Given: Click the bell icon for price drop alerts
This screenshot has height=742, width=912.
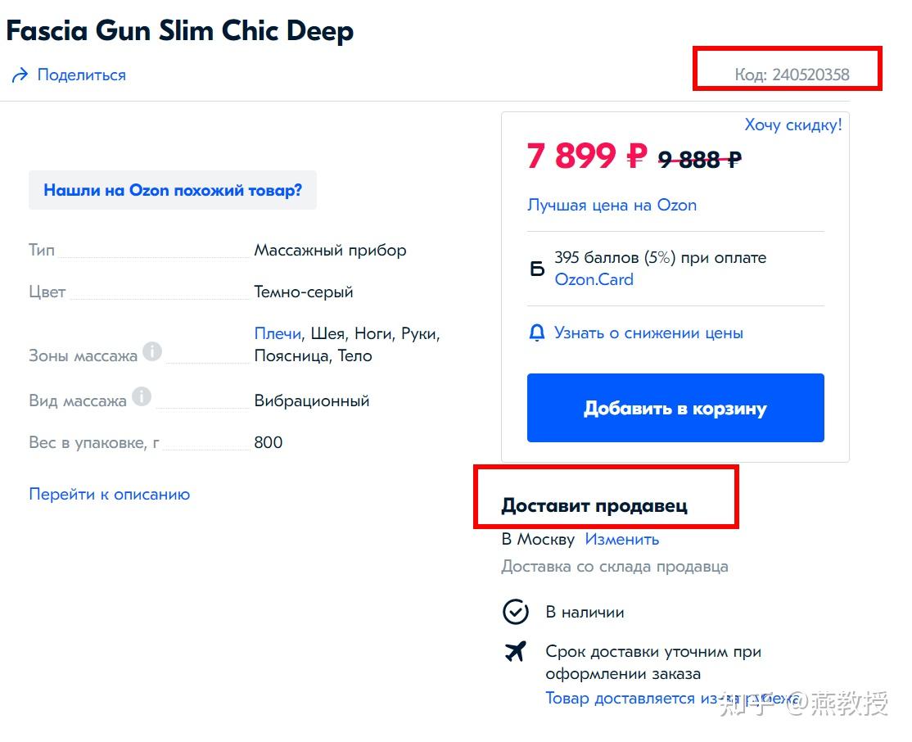Looking at the screenshot, I should click(x=536, y=333).
